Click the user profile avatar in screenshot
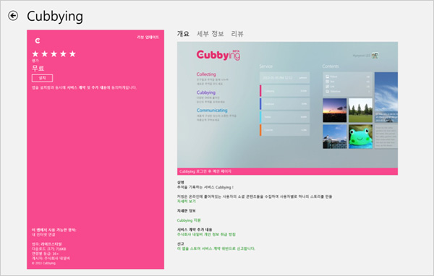This screenshot has width=434, height=276. tap(375, 56)
